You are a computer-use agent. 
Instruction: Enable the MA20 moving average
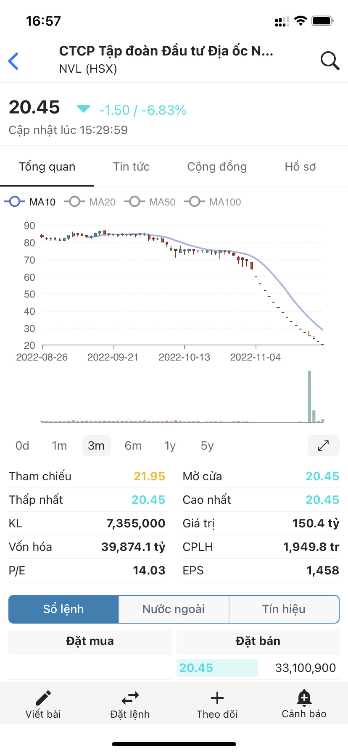click(x=90, y=202)
